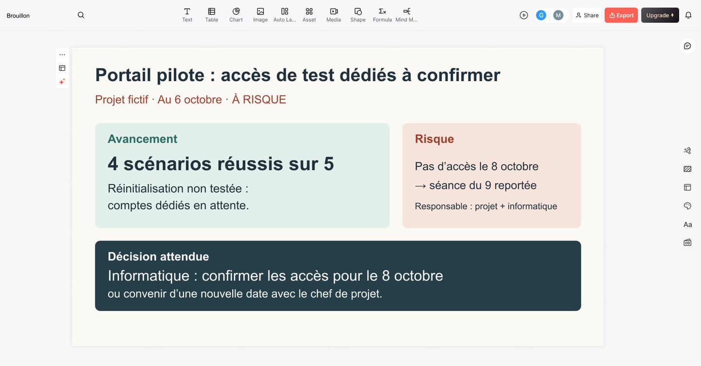
Task: Click the 'Risque' card heading
Action: [x=434, y=139]
